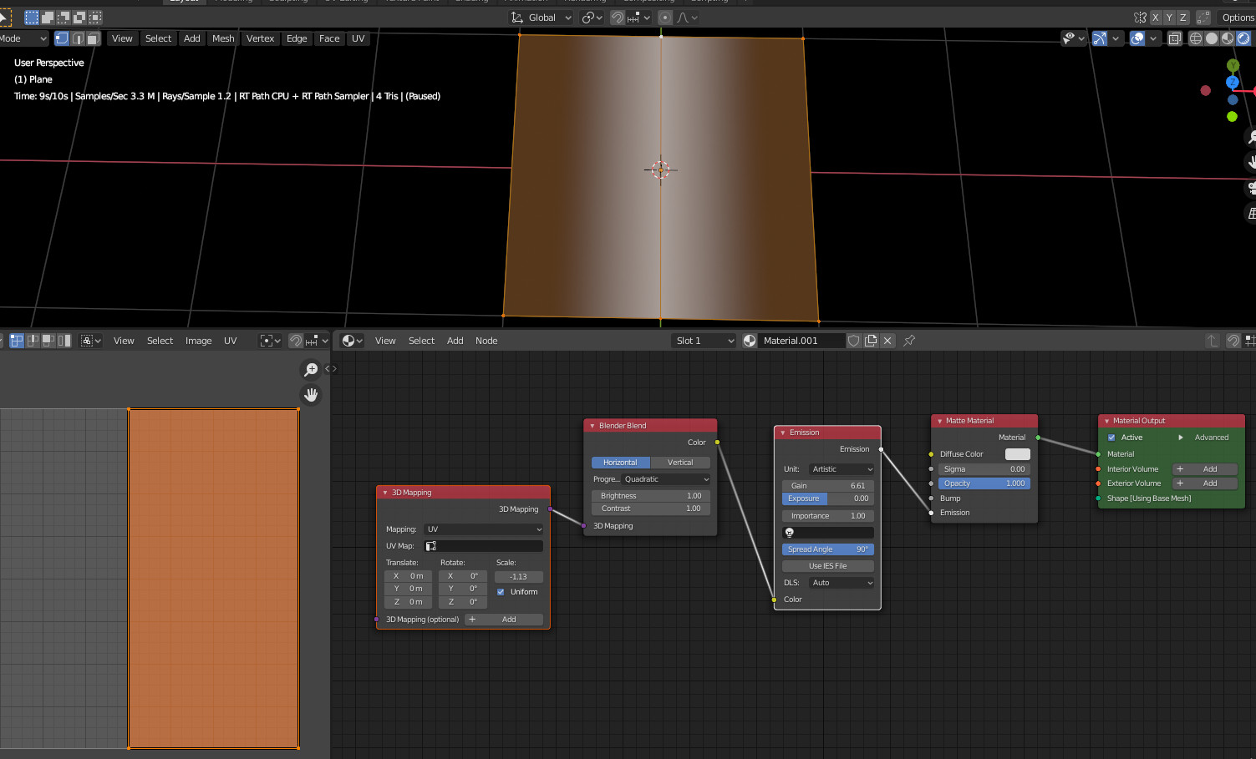Select the pan hand tool in UV editor
The image size is (1256, 759).
point(311,395)
